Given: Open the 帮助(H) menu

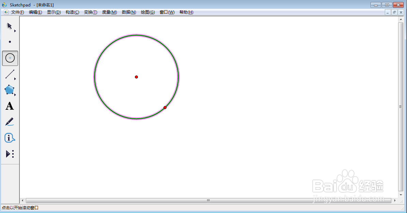Looking at the screenshot, I should tap(186, 12).
